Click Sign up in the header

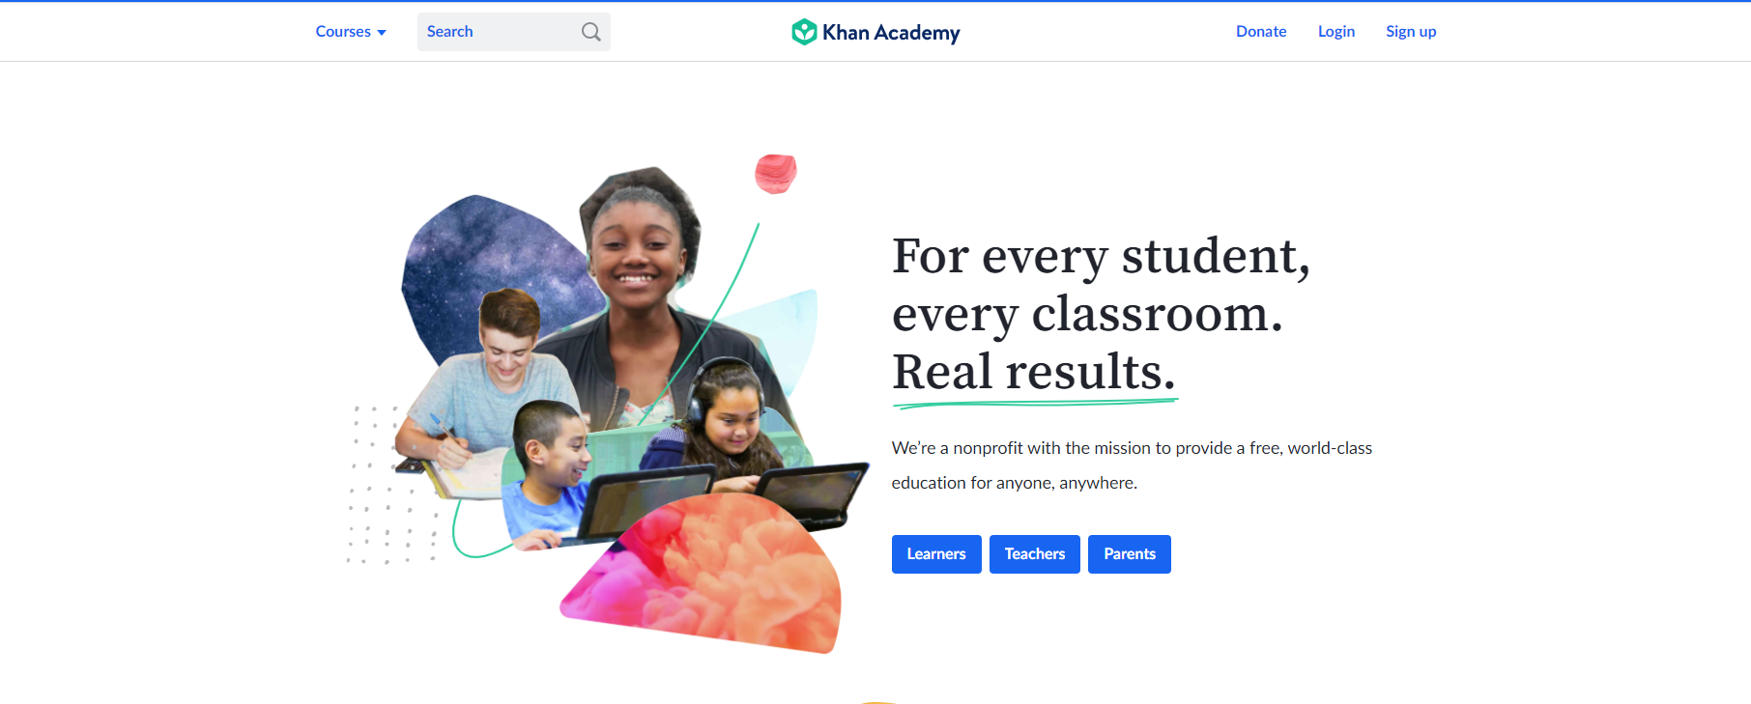pyautogui.click(x=1411, y=32)
